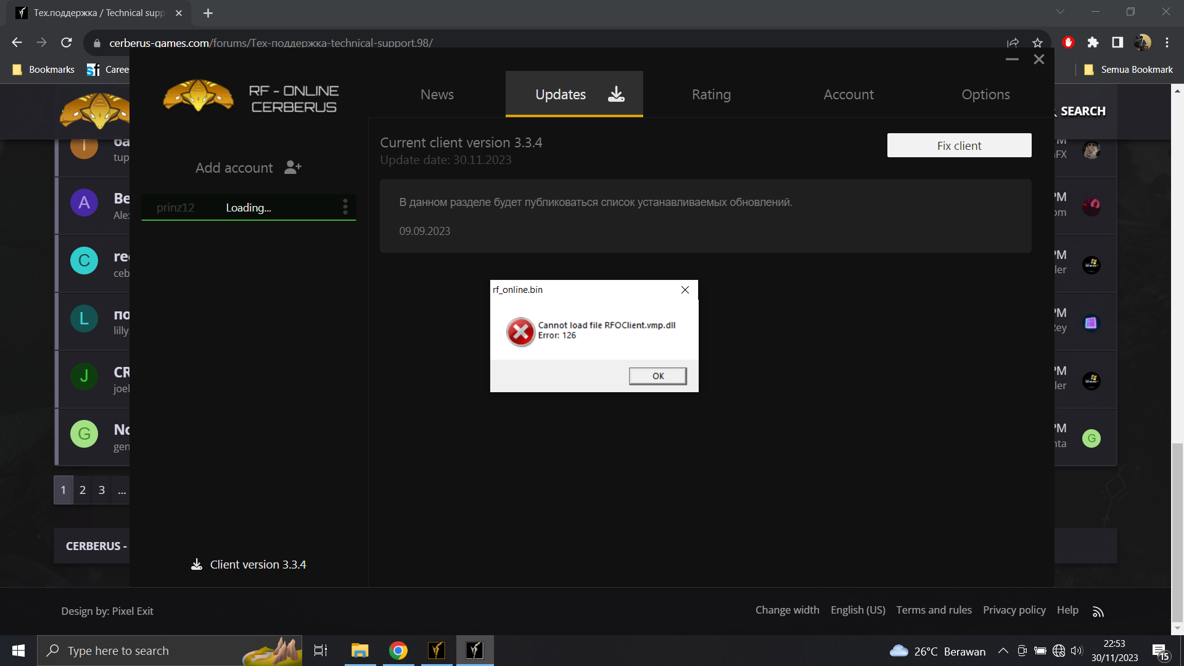This screenshot has width=1184, height=666.
Task: Open the Windows Start menu
Action: click(18, 651)
